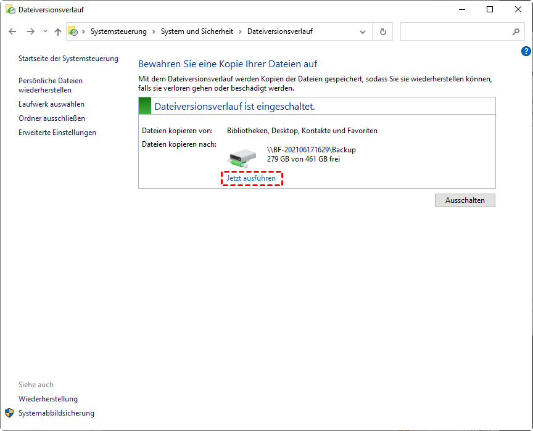Open Persönliche Dateien wiederherstellen link
The width and height of the screenshot is (533, 431).
51,85
